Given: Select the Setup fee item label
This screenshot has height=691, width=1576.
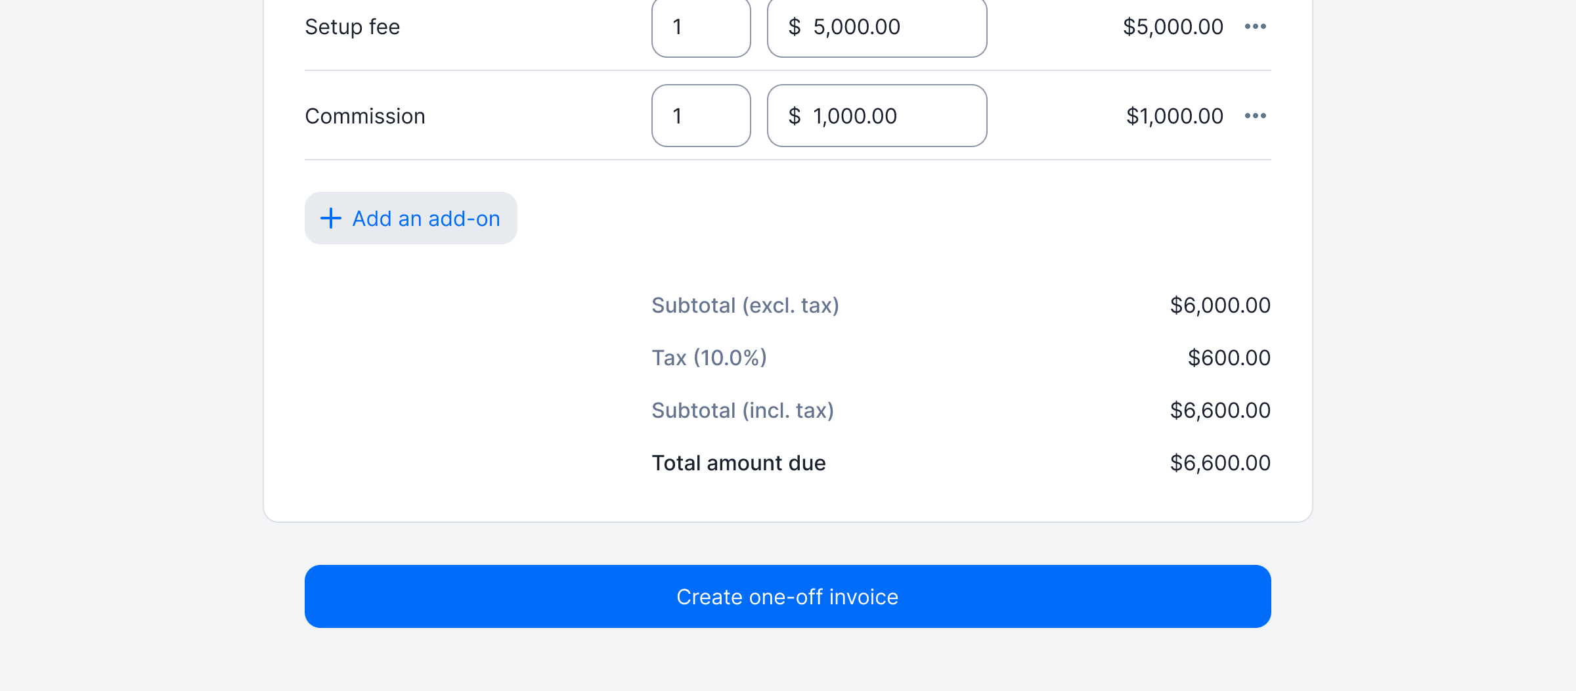Looking at the screenshot, I should pyautogui.click(x=353, y=27).
